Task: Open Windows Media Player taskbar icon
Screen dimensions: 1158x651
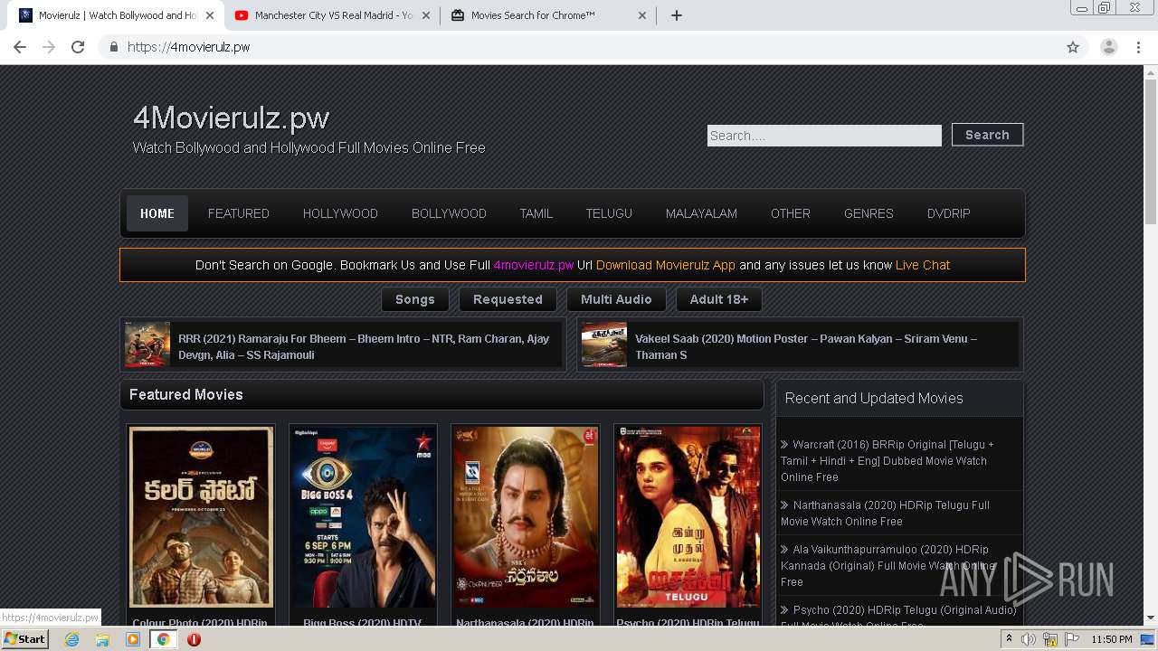Action: pyautogui.click(x=133, y=639)
